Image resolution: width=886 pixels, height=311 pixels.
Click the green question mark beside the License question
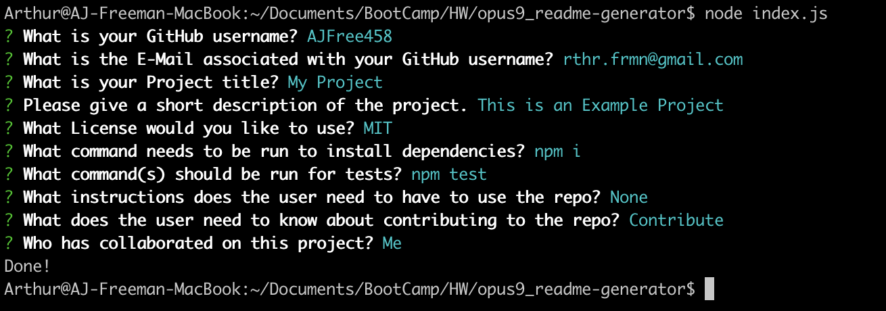pos(9,128)
